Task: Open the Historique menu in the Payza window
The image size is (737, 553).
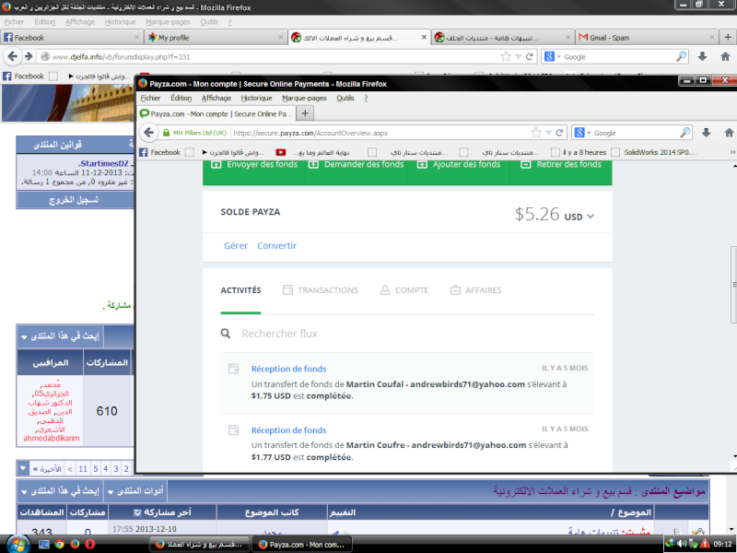Action: 257,98
